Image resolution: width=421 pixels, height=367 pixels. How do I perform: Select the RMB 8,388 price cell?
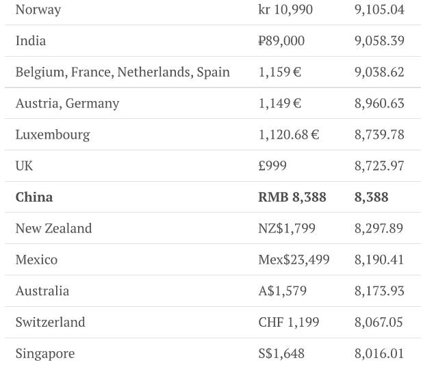(x=292, y=198)
